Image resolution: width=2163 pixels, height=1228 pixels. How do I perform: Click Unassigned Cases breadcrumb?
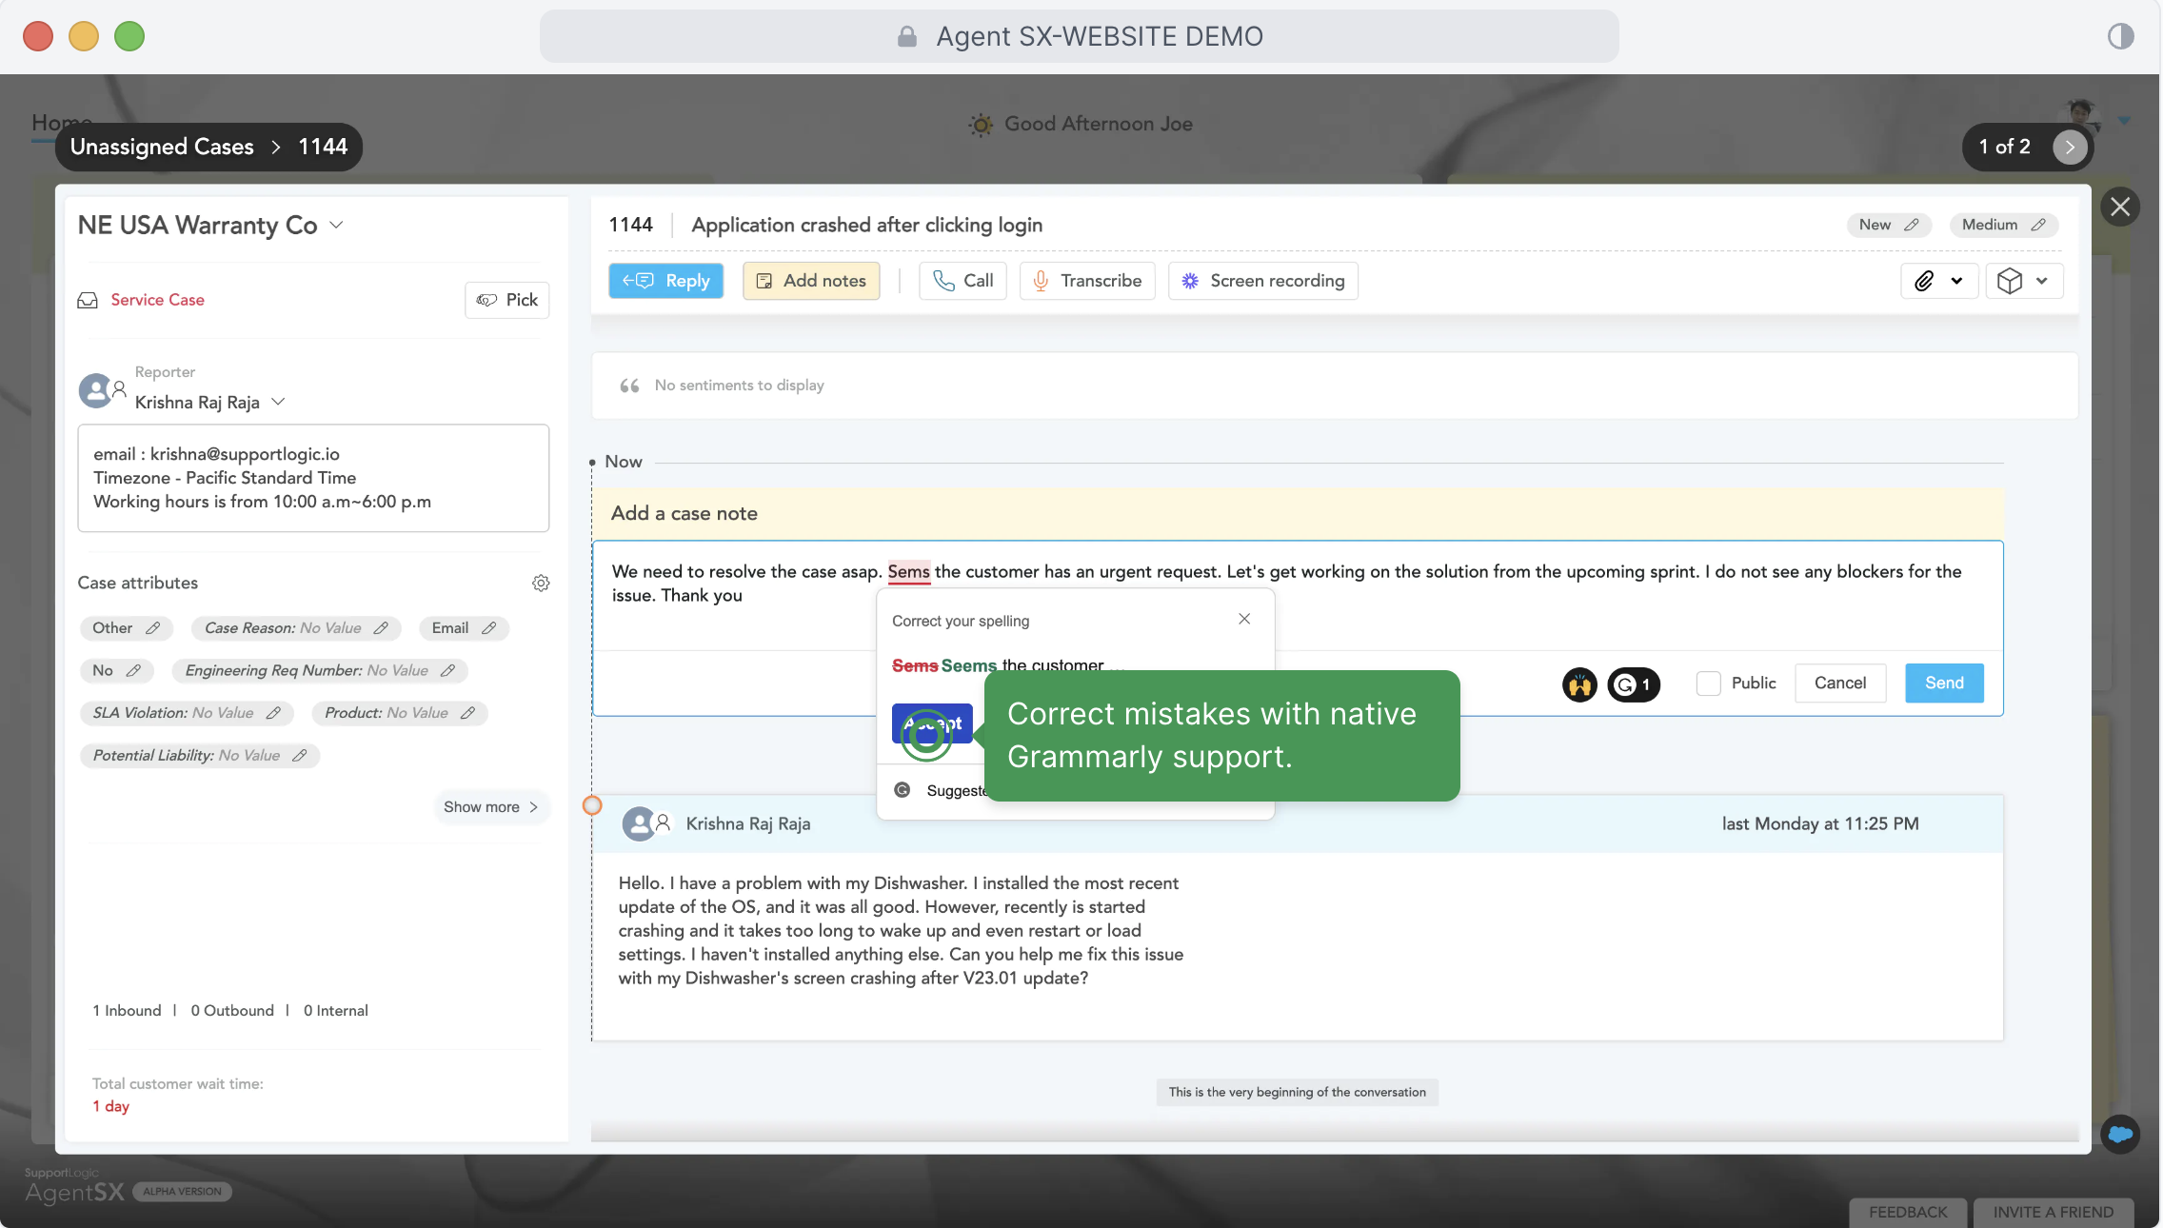[162, 147]
